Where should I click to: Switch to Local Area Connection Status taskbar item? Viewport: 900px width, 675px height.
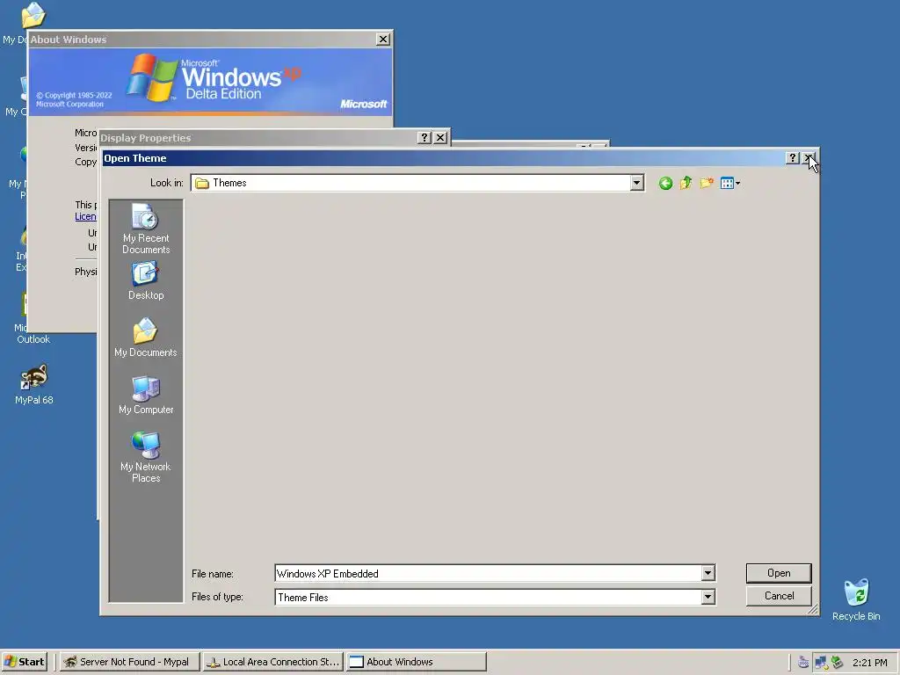[x=273, y=662]
